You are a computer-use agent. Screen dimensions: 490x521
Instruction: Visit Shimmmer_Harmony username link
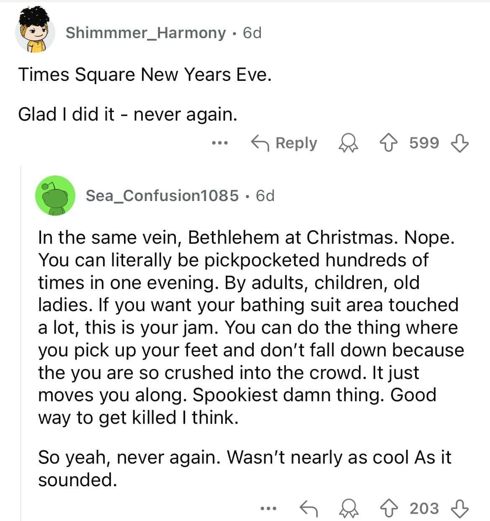[x=146, y=33]
